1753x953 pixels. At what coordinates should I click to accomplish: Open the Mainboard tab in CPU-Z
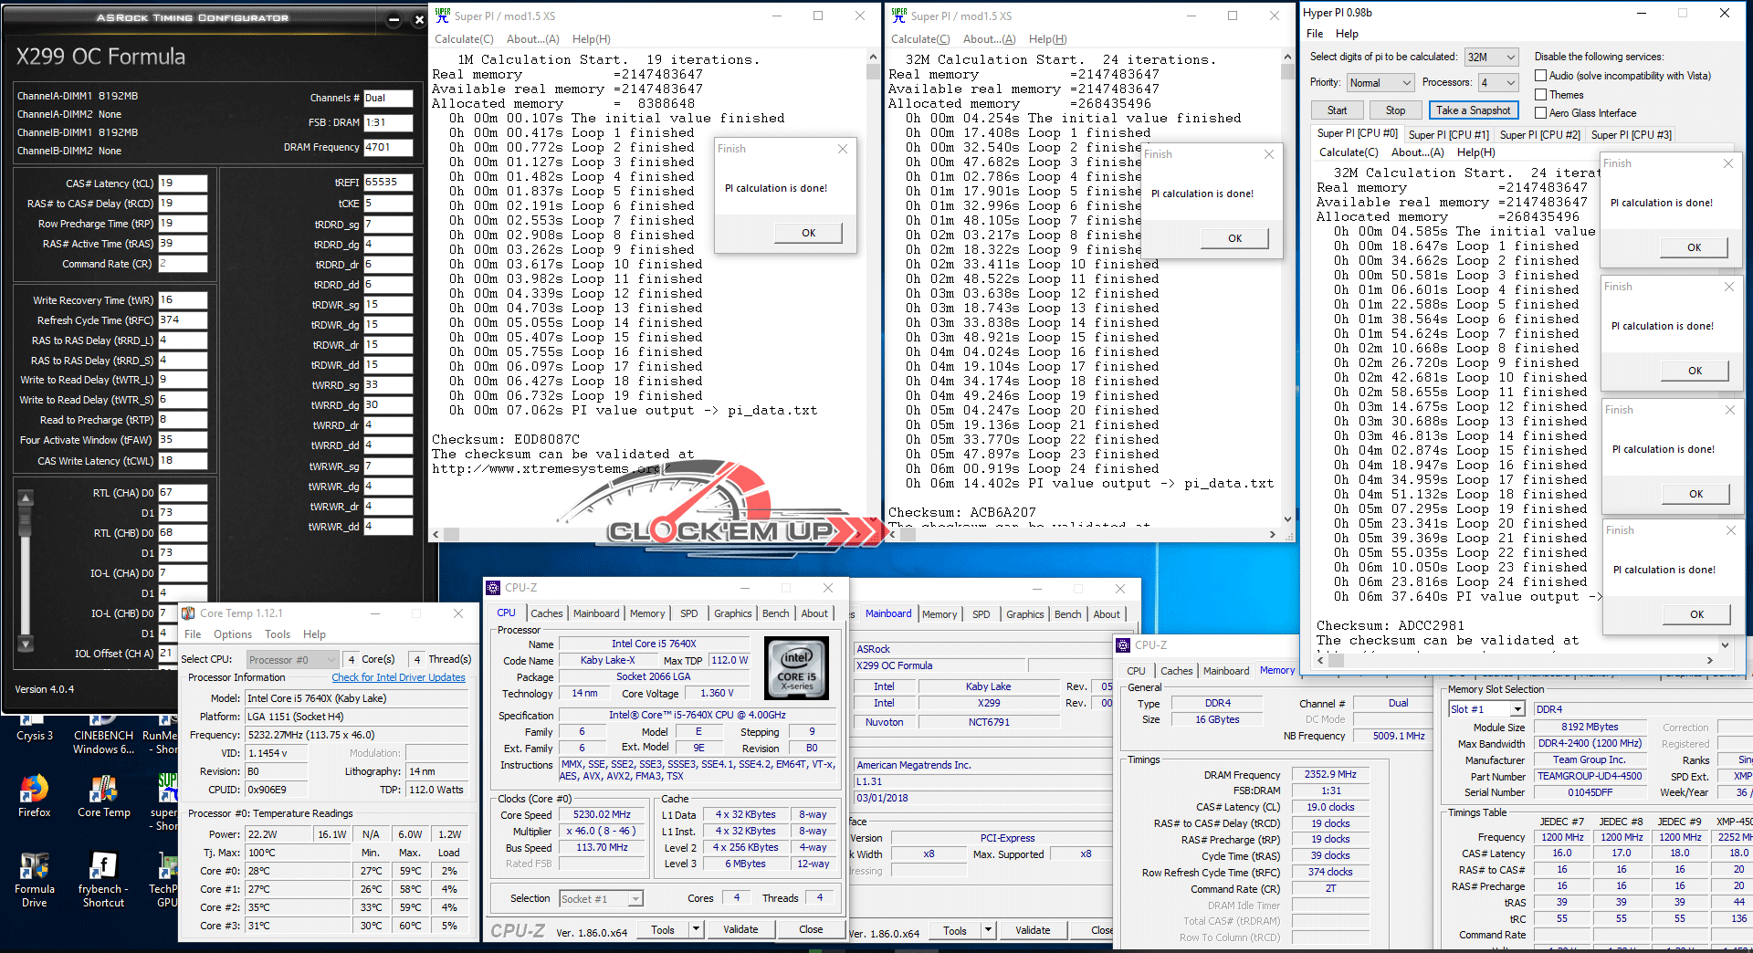(x=595, y=613)
